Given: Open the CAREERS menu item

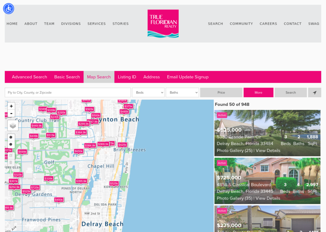Looking at the screenshot, I should click(x=268, y=24).
